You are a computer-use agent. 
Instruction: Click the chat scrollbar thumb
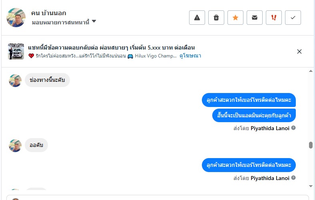point(311,145)
